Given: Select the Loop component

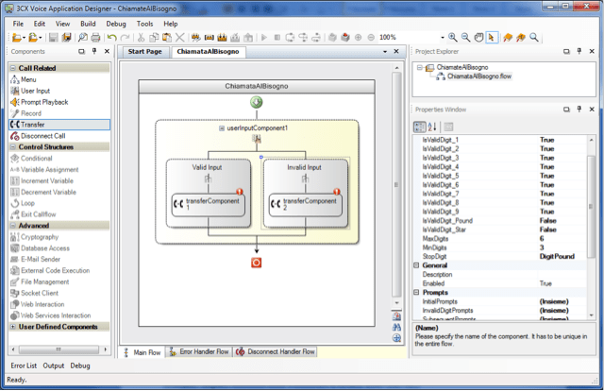Looking at the screenshot, I should click(23, 203).
